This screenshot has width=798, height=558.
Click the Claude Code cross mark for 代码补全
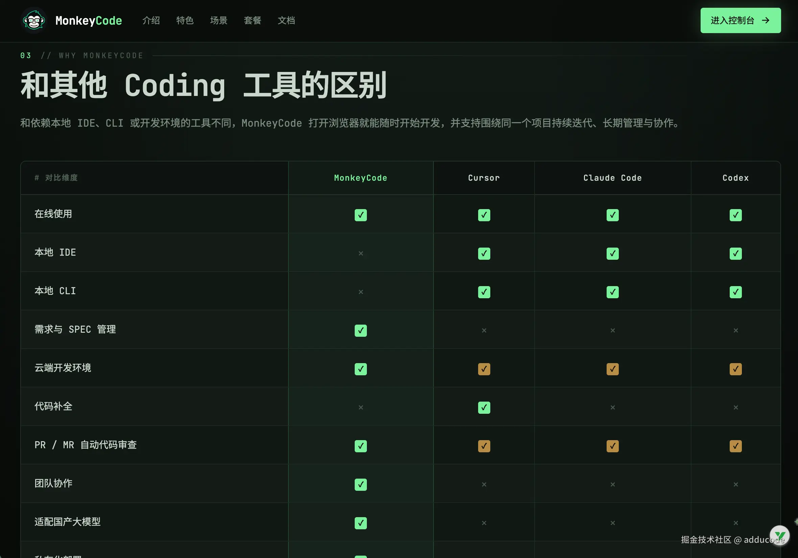612,408
